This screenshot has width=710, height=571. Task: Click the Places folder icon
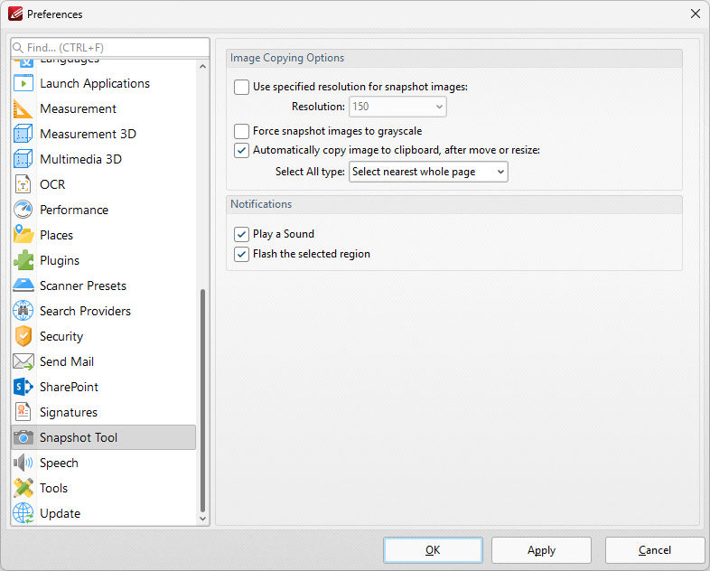(23, 235)
